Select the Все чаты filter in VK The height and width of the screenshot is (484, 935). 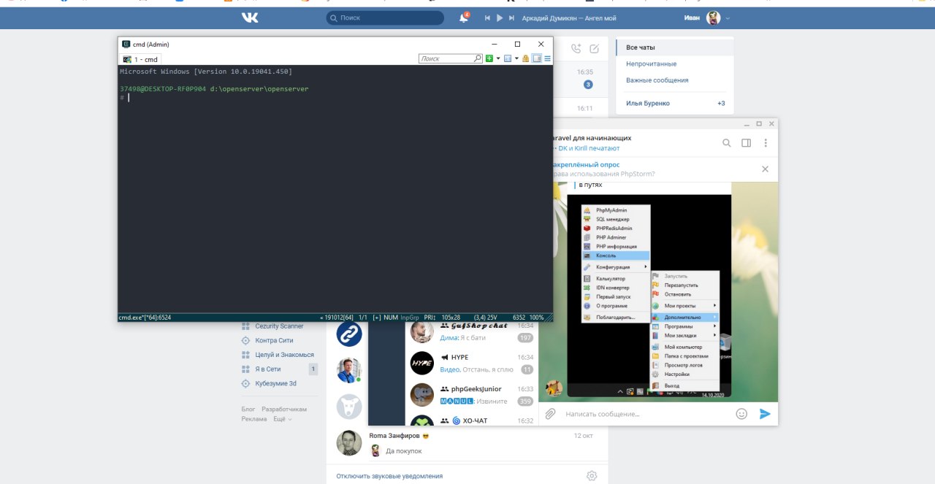tap(674, 47)
